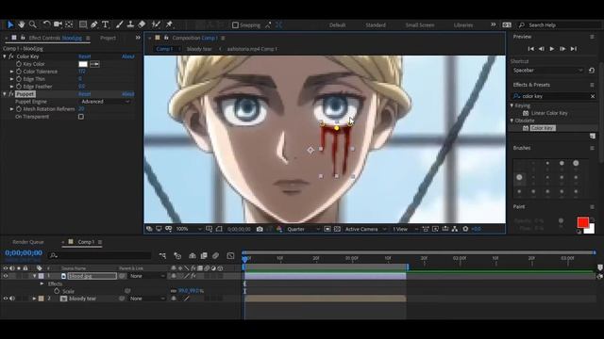604x339 pixels.
Task: Toggle the Key Color stopwatch
Action: (19, 64)
